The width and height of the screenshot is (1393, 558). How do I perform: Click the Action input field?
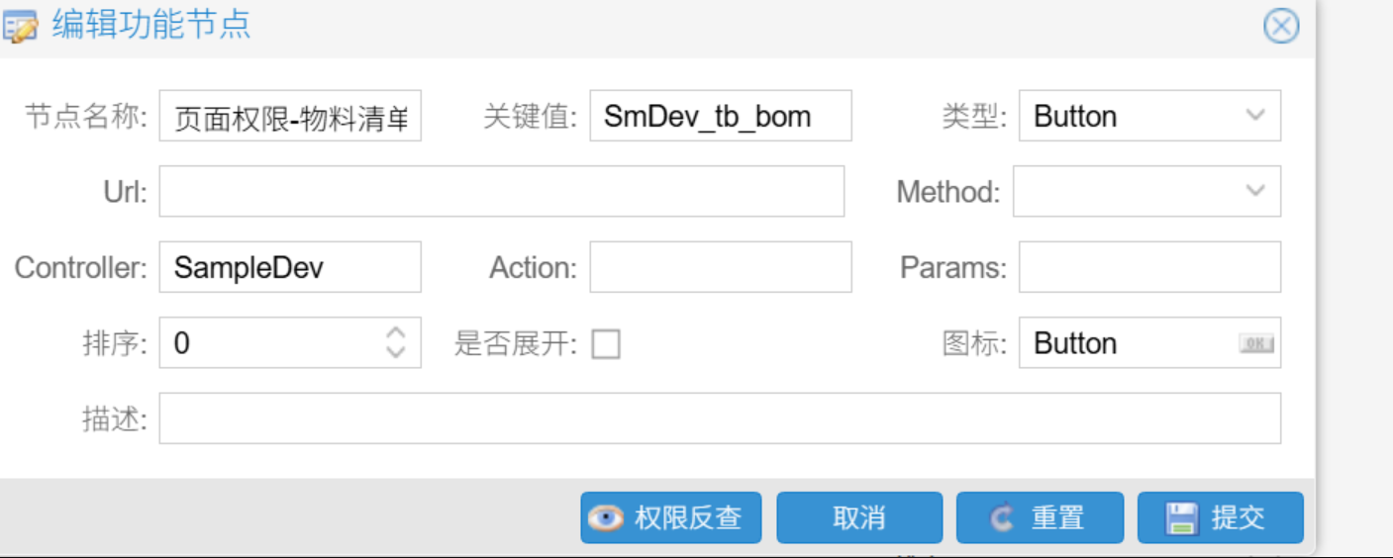[x=720, y=267]
